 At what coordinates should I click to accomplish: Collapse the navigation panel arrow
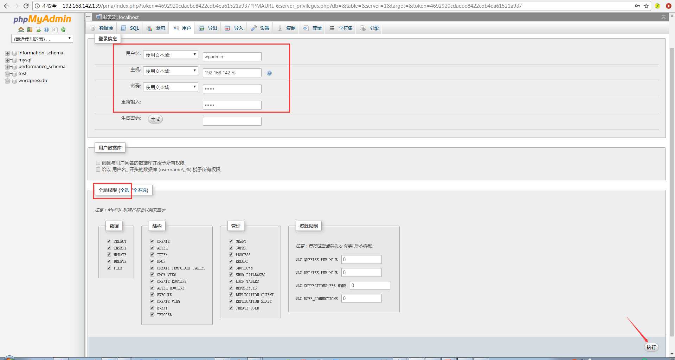[89, 17]
